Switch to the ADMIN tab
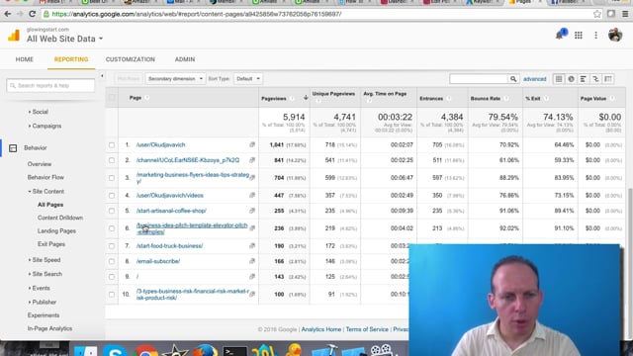The height and width of the screenshot is (356, 633). pyautogui.click(x=185, y=59)
